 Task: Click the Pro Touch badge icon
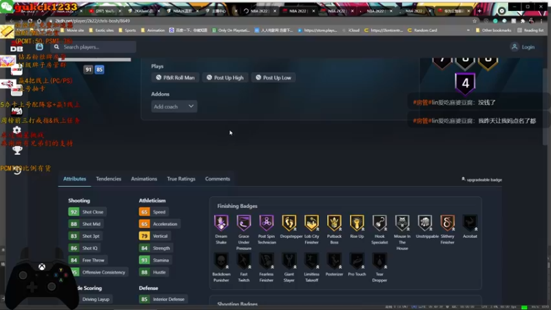tap(357, 261)
